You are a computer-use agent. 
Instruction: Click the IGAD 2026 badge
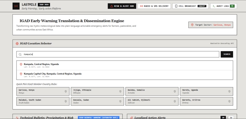pyautogui.click(x=44, y=5)
